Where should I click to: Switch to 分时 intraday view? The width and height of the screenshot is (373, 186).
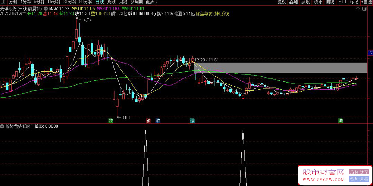tap(13, 2)
